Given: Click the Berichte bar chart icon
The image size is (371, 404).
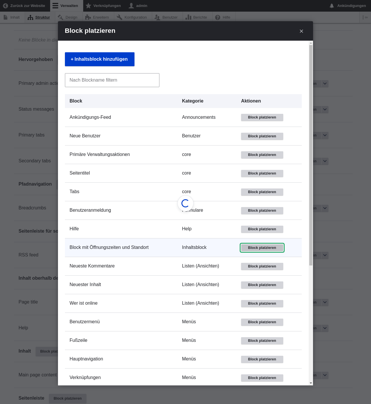Looking at the screenshot, I should tap(188, 17).
